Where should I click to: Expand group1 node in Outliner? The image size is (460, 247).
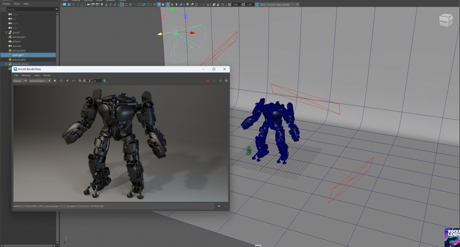tap(6, 32)
